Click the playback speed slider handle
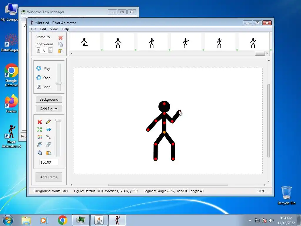Viewport: 301px width, 226px height. (x=58, y=83)
